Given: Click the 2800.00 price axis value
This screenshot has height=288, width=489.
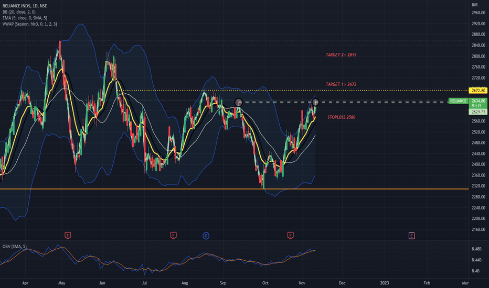Looking at the screenshot, I should [479, 57].
